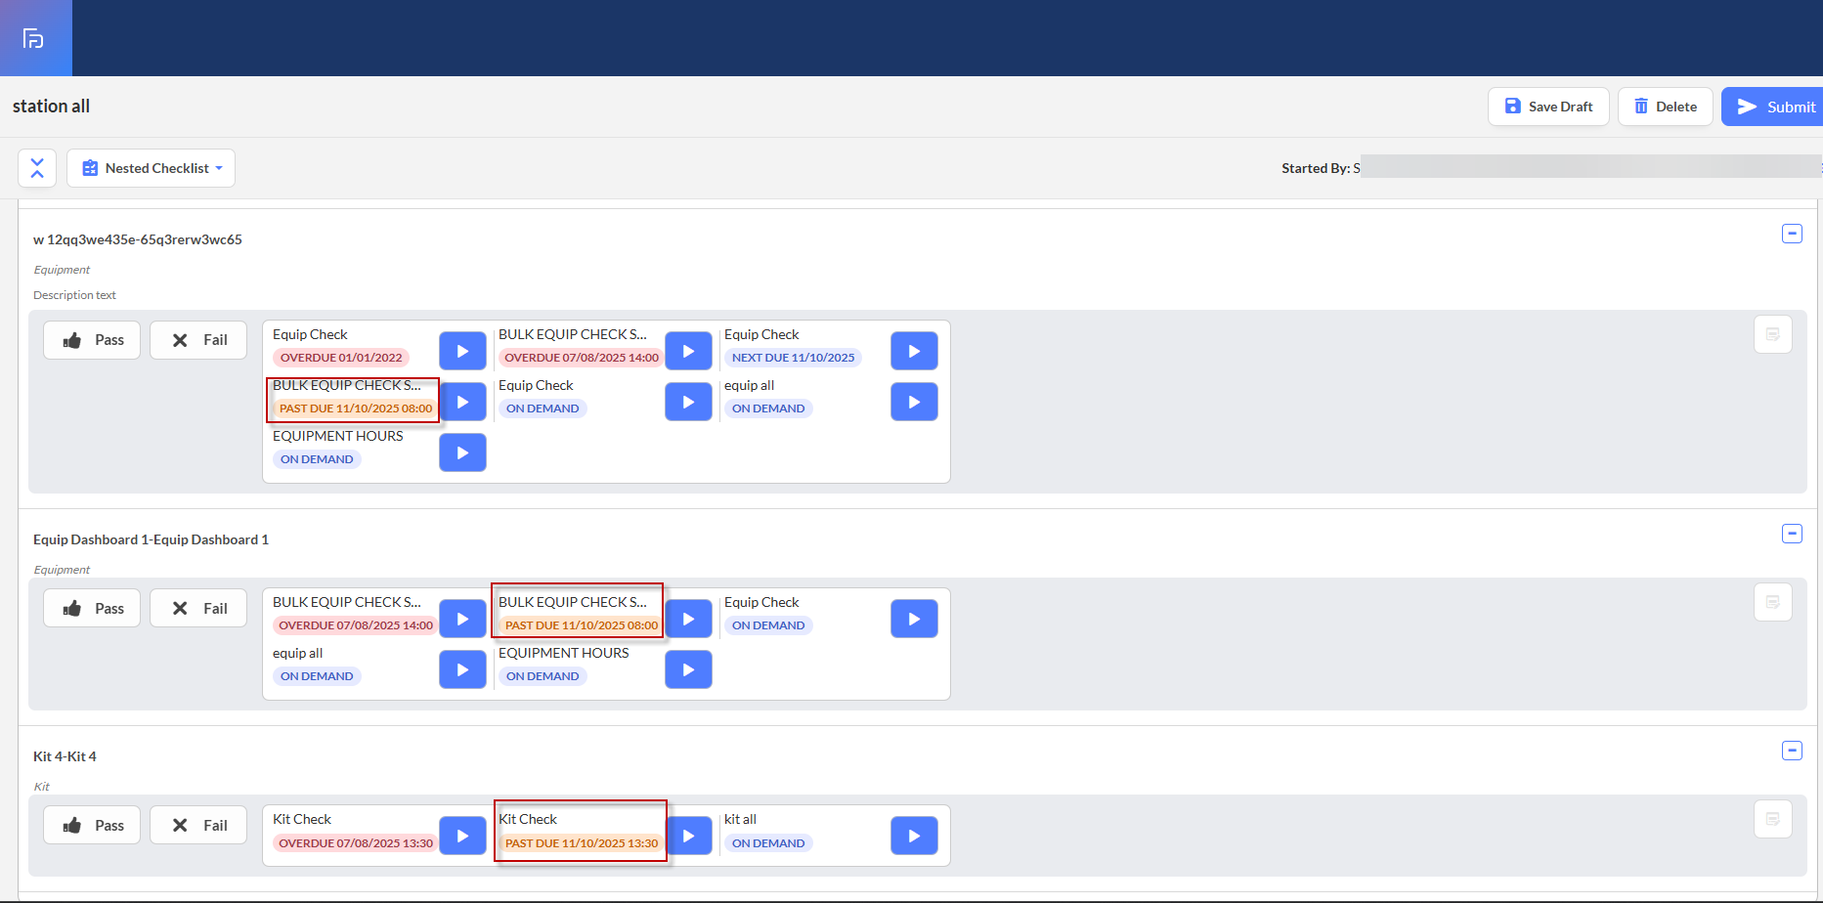Collapse the Equip Dashboard 1 section
The width and height of the screenshot is (1823, 903).
pos(1792,534)
